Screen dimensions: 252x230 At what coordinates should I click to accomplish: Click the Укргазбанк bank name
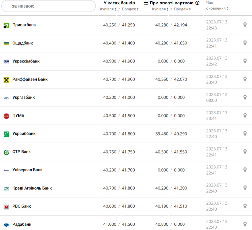pos(23,97)
